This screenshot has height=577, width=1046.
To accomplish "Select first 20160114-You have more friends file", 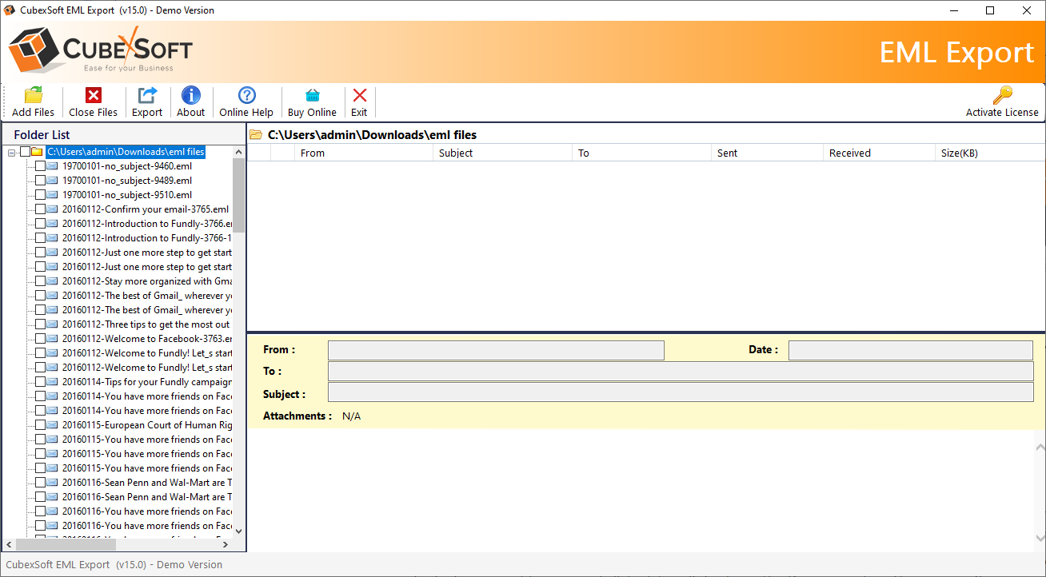I will [x=146, y=396].
